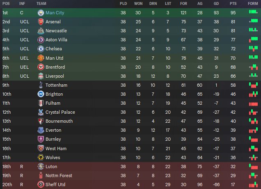This screenshot has height=189, width=261.
Task: Click the Man City club badge
Action: coord(41,13)
